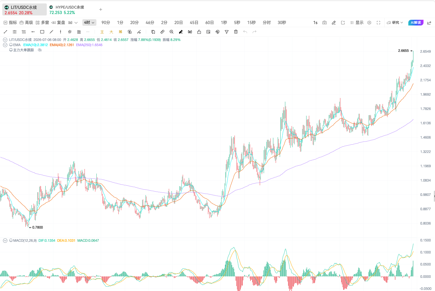The image size is (435, 291).
Task: Take a chart snapshot with camera icon
Action: click(x=325, y=23)
